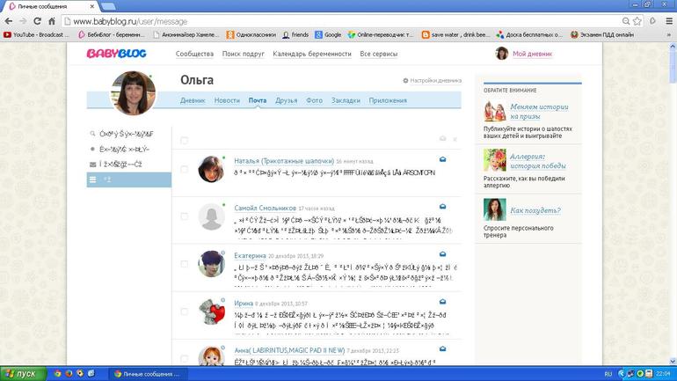Open the Windows Пуск start button
The image size is (677, 381).
tap(23, 374)
